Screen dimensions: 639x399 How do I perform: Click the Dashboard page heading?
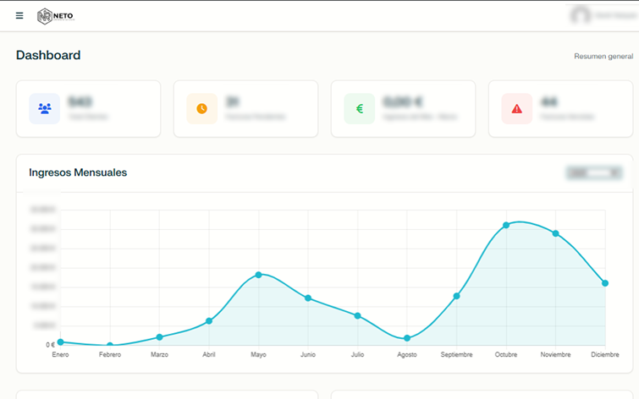[48, 55]
